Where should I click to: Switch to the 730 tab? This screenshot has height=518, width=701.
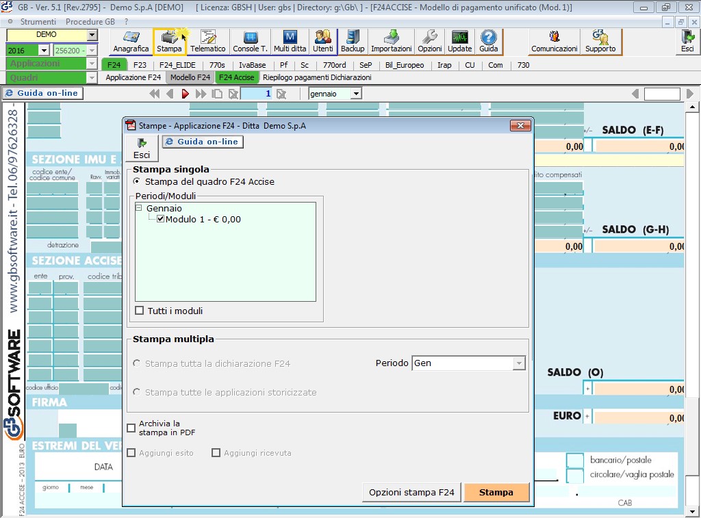(x=523, y=65)
